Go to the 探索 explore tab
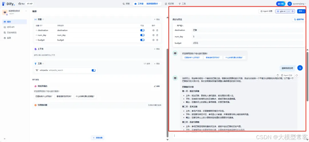 click(x=126, y=3)
